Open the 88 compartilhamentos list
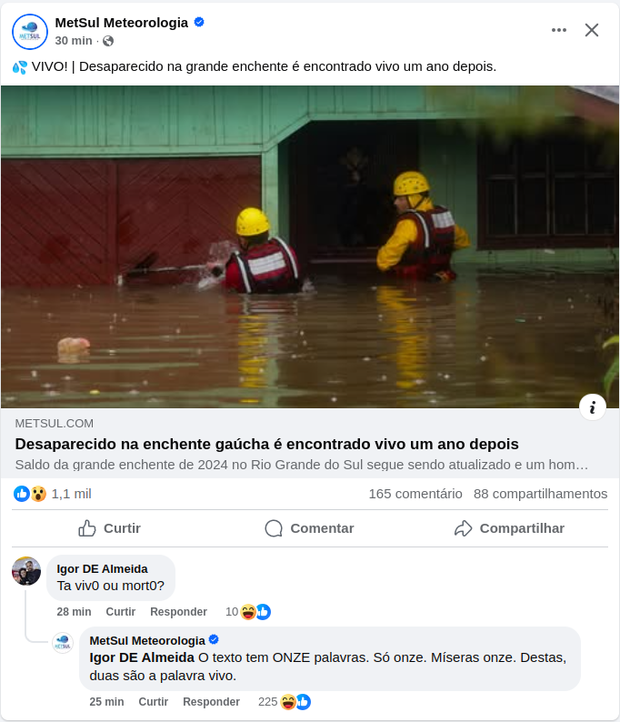Screen dimensions: 620x722 [540, 494]
